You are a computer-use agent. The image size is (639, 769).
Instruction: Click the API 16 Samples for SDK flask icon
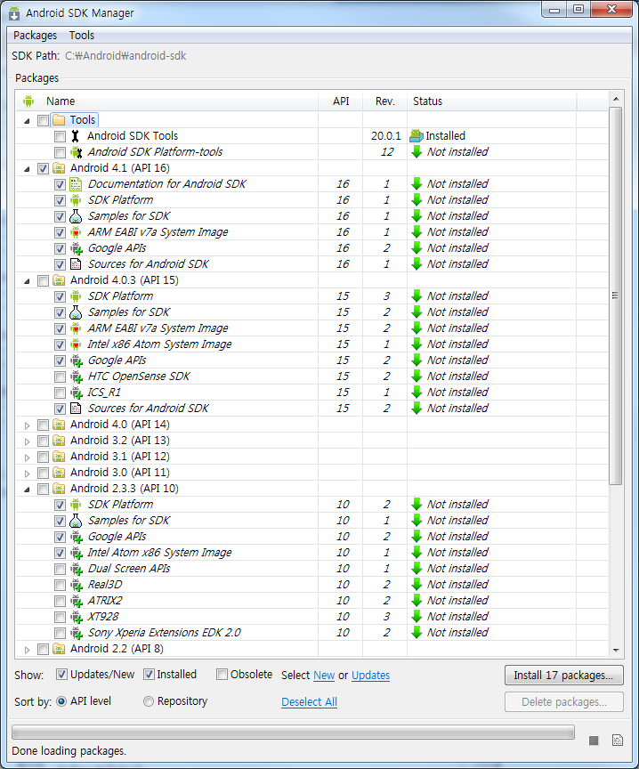coord(76,216)
